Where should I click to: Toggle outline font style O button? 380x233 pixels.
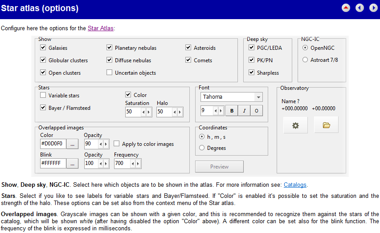(257, 111)
